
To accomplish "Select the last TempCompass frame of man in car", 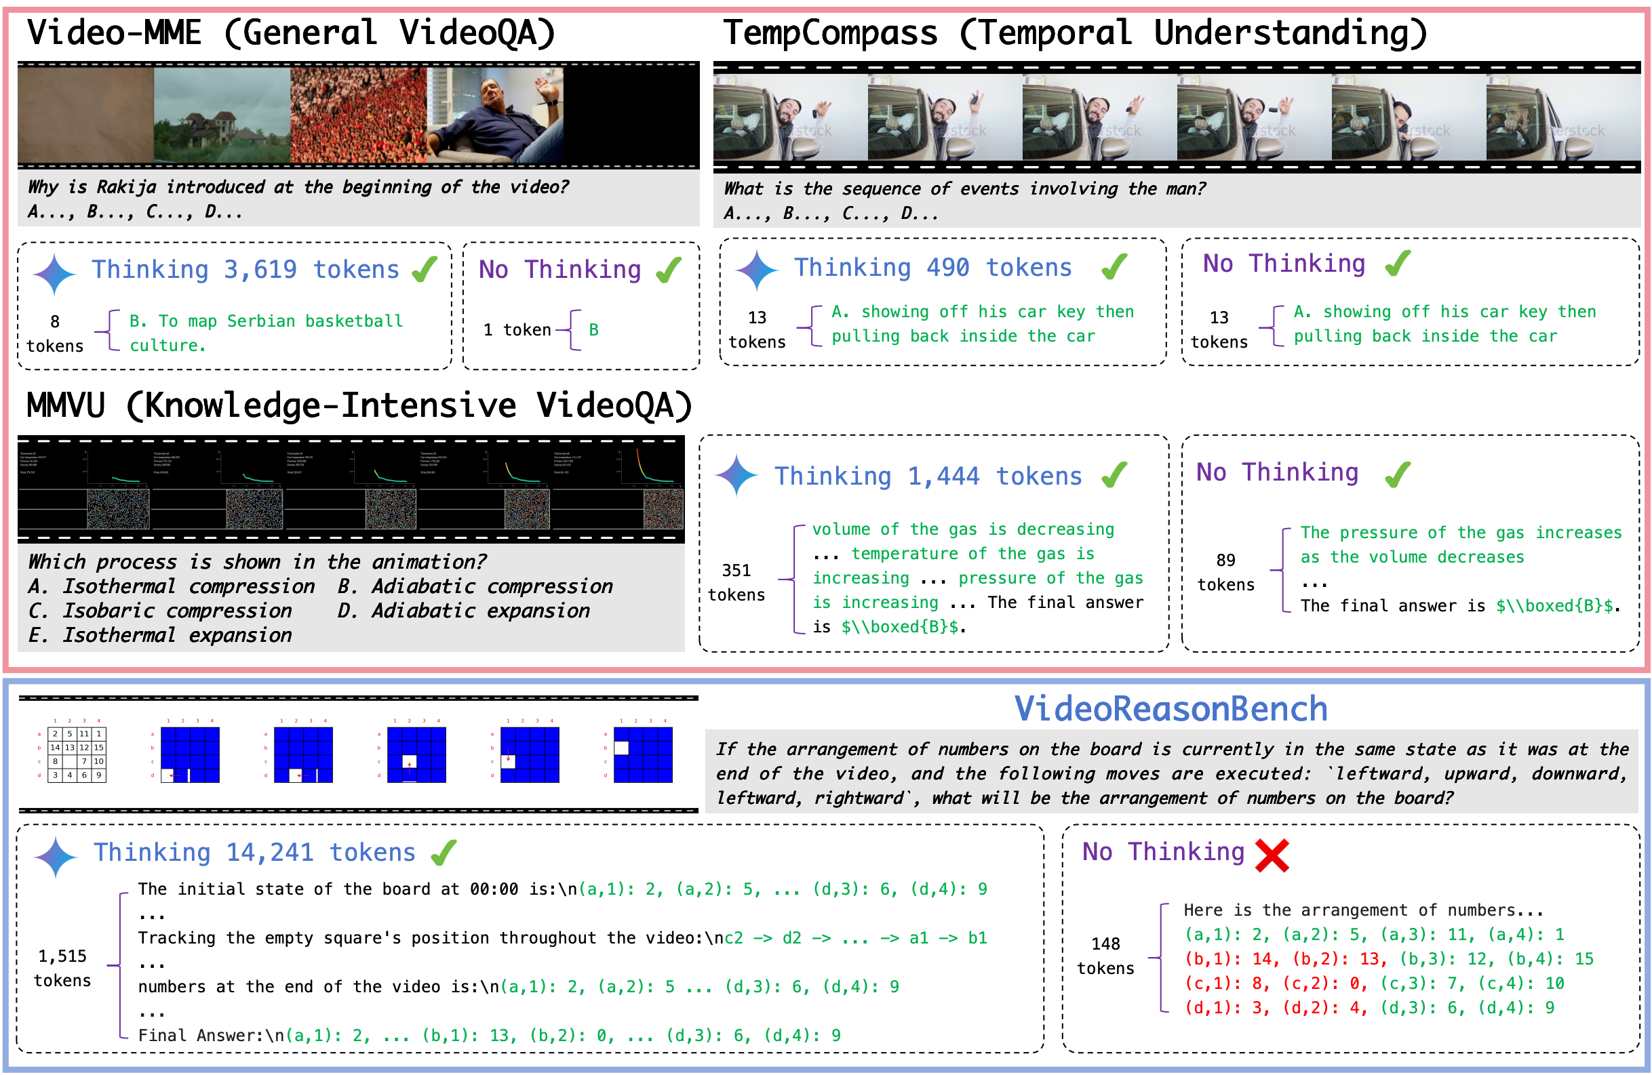I will coord(1562,118).
